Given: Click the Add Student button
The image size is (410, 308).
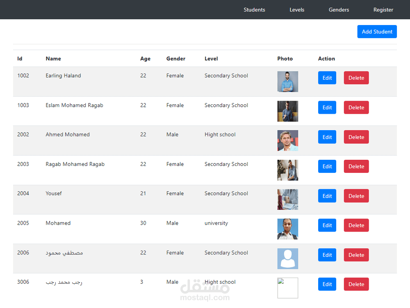Looking at the screenshot, I should coord(377,31).
